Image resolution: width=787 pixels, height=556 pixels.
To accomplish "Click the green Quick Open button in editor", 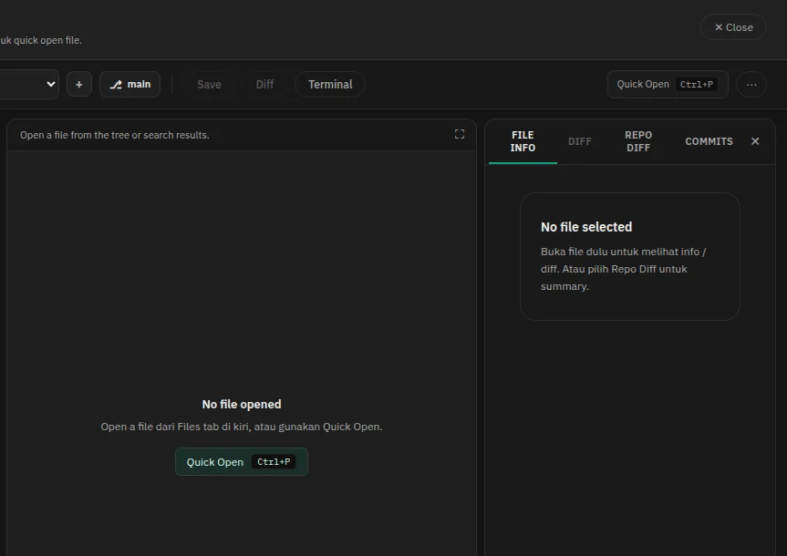I will 242,461.
